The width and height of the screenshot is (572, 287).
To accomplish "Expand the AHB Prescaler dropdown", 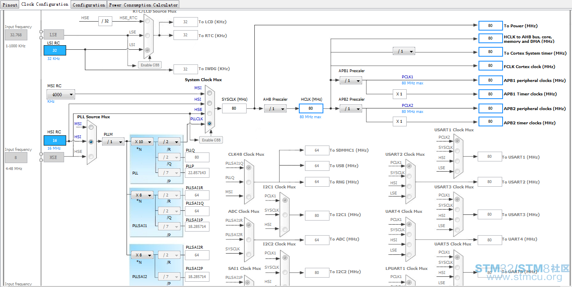I will 275,108.
